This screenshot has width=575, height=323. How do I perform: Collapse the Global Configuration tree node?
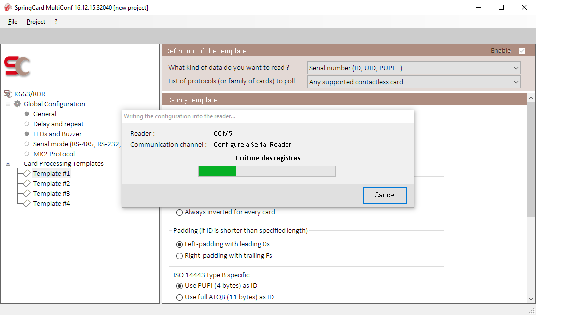(8, 104)
